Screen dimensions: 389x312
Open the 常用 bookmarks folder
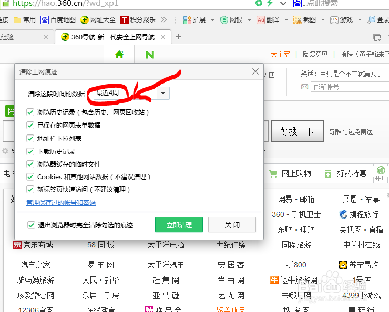[x=25, y=20]
